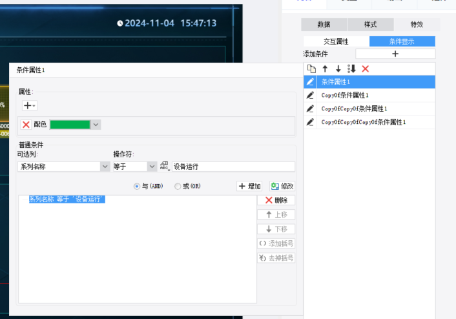The image size is (456, 319).
Task: Open the 等于 operator dropdown
Action: (x=152, y=167)
